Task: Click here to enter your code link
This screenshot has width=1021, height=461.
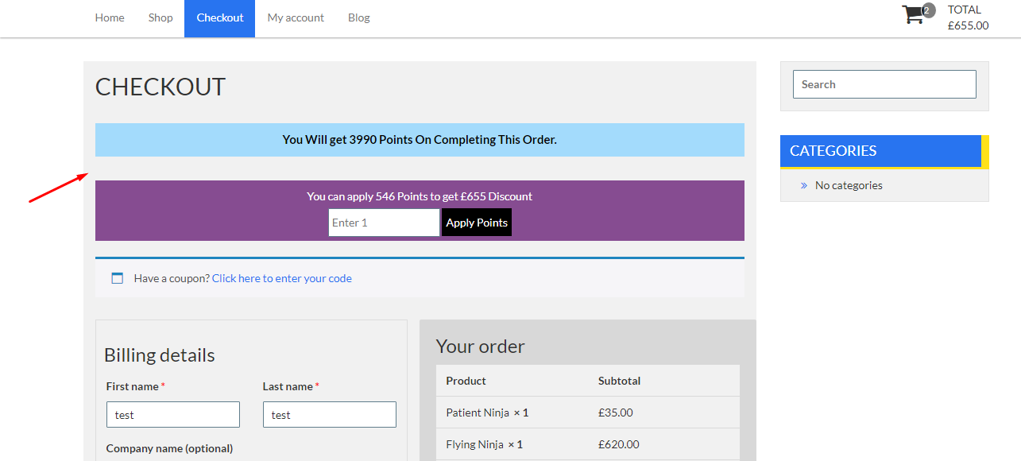Action: pyautogui.click(x=282, y=278)
